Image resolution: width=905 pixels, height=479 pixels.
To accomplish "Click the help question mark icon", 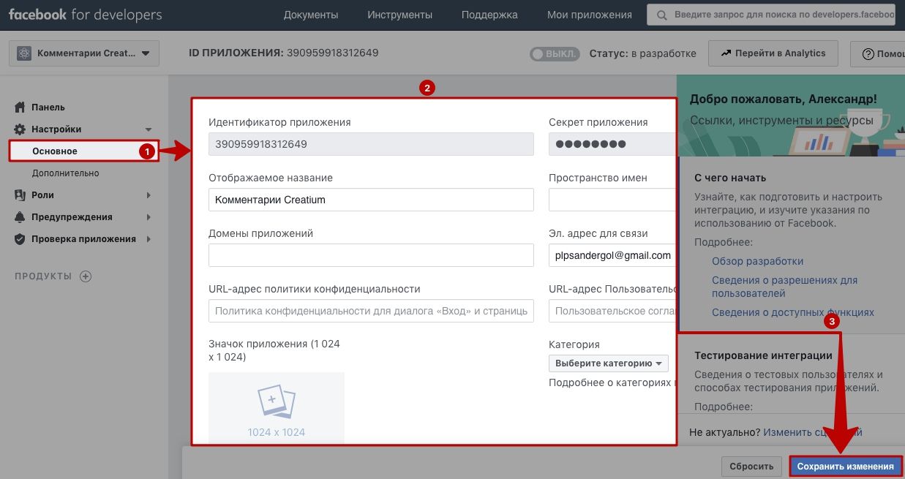I will coord(868,54).
